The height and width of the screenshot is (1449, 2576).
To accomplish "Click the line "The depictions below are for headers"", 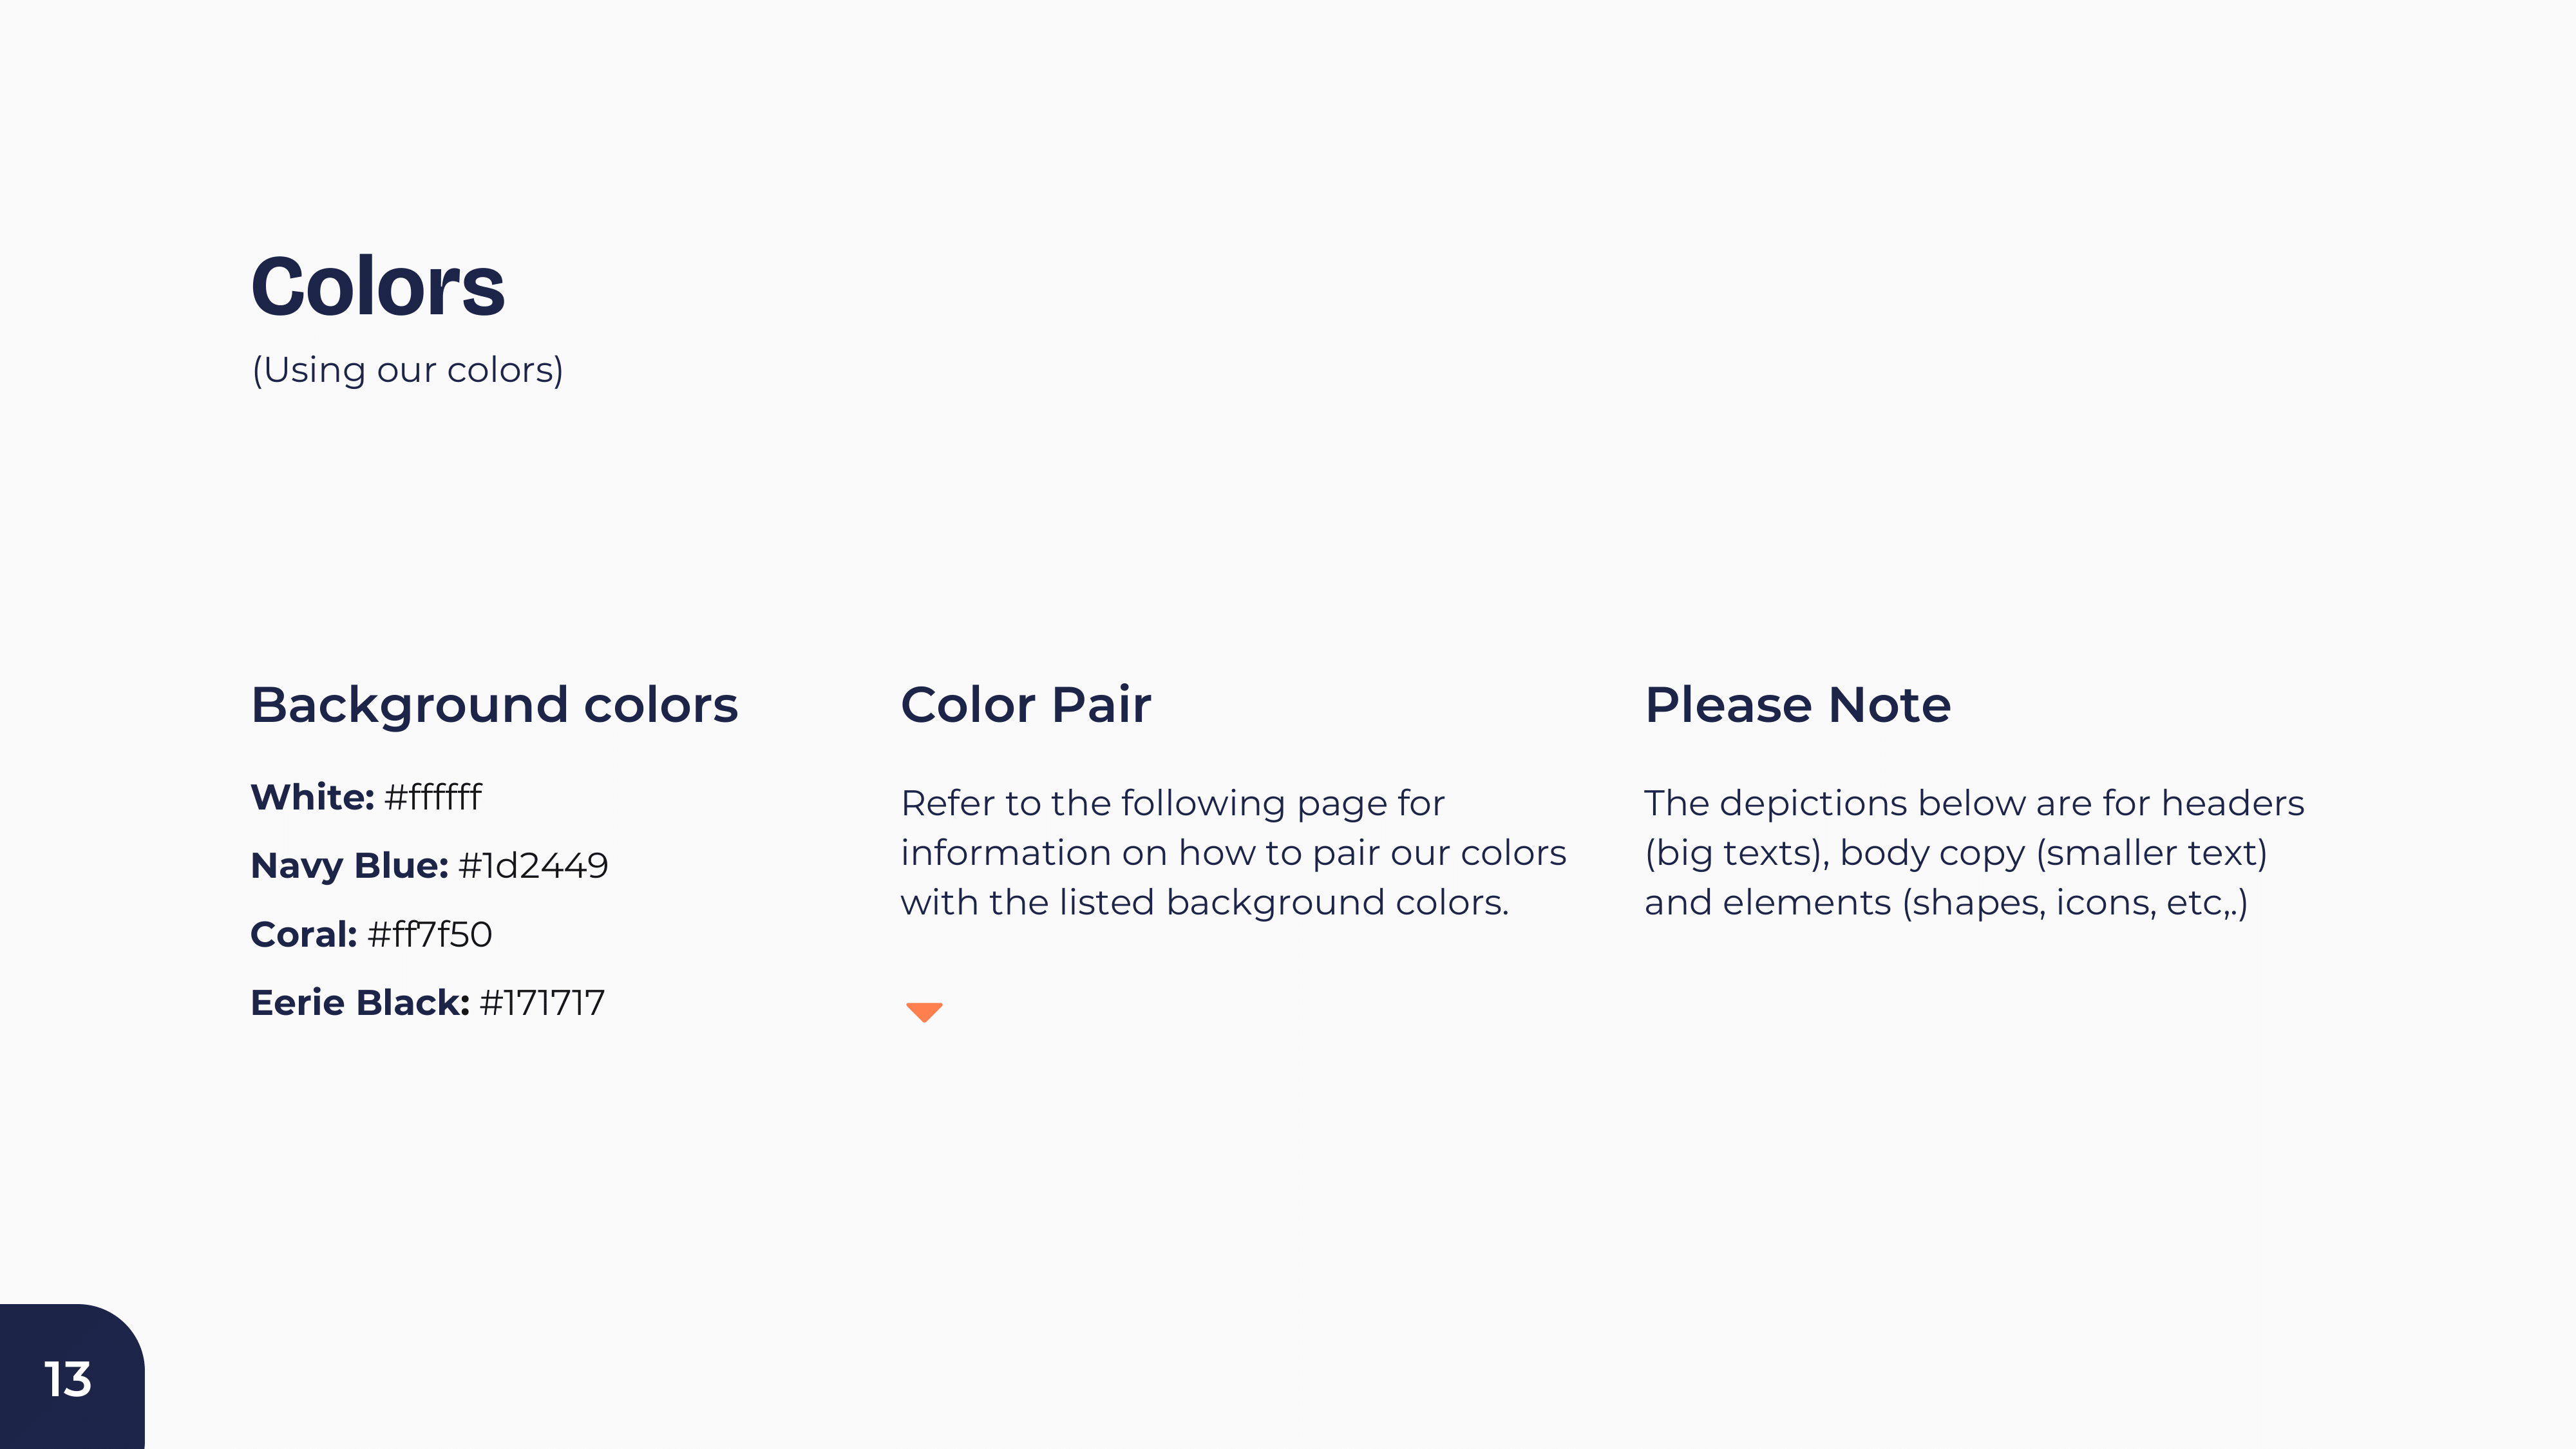I will (1974, 803).
